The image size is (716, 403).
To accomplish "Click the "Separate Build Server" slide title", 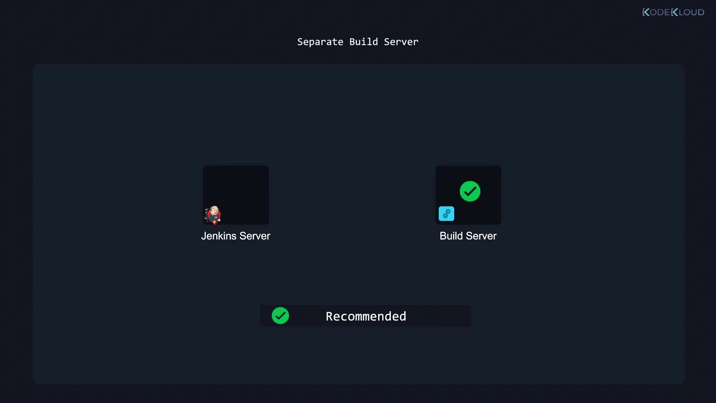I will tap(358, 42).
